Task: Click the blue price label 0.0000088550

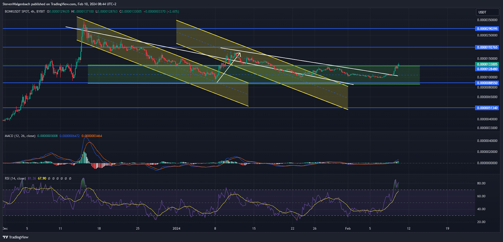Action: 487,83
